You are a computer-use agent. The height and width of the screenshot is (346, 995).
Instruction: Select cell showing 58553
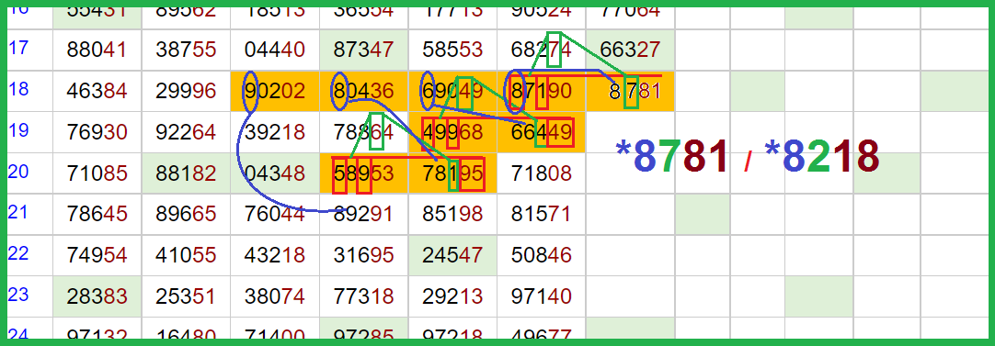click(452, 50)
